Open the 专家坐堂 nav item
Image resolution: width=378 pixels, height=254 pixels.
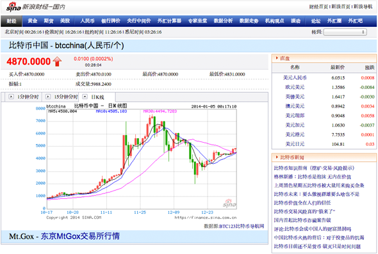pyautogui.click(x=197, y=21)
